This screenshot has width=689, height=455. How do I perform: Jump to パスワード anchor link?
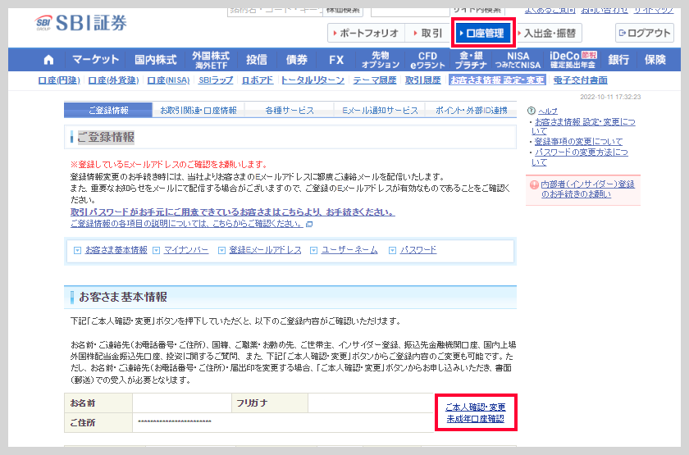click(418, 250)
